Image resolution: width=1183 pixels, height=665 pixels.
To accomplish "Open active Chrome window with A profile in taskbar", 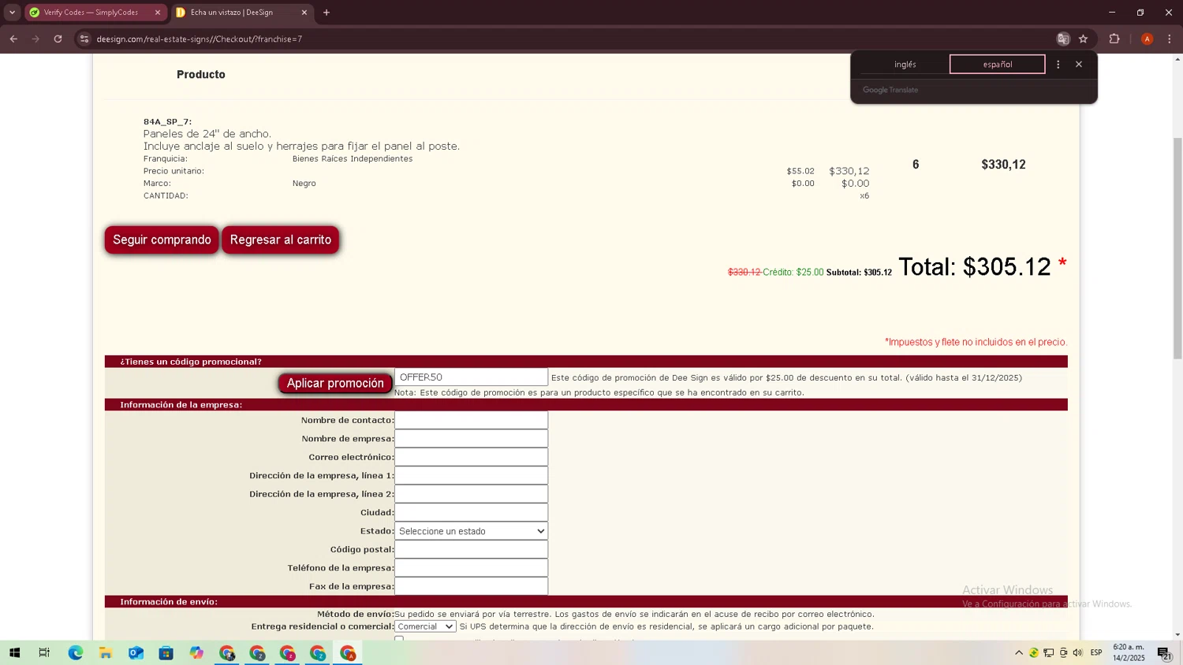I will (x=348, y=652).
